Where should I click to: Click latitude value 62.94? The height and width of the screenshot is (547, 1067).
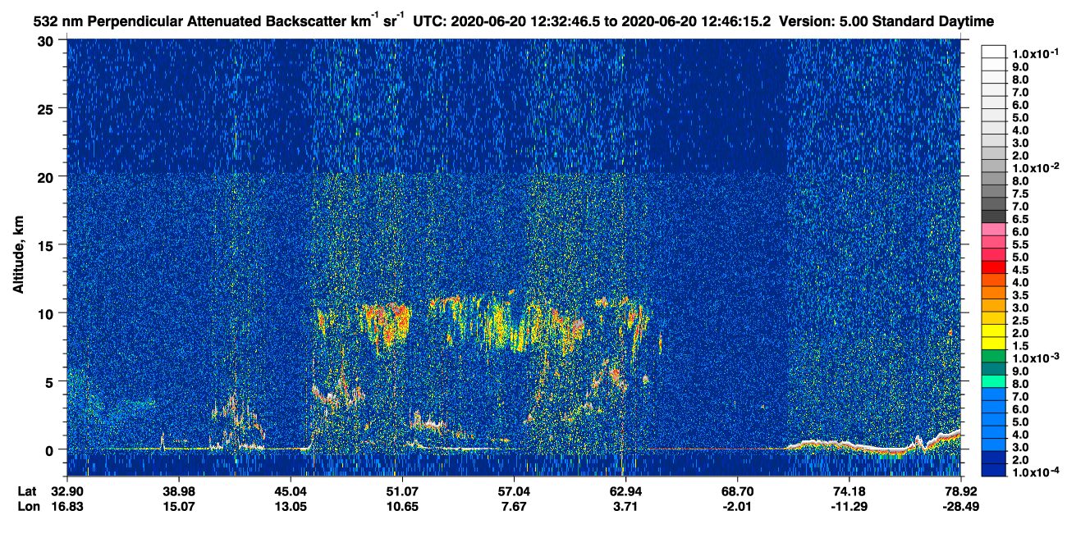pos(625,491)
